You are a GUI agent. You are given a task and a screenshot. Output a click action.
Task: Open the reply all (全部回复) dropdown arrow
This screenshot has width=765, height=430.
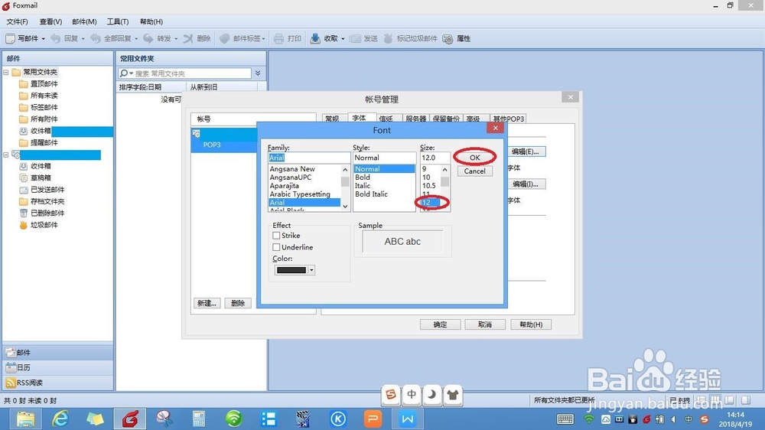pos(136,38)
